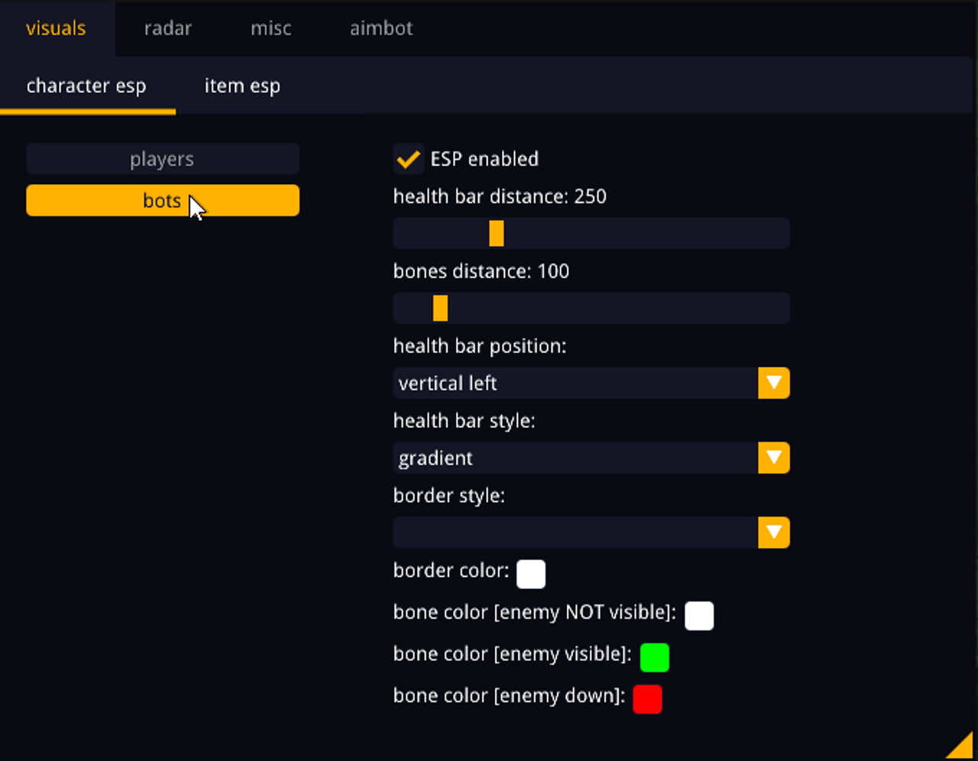Viewport: 978px width, 761px height.
Task: Disable the ESP enabled checkbox
Action: 408,159
